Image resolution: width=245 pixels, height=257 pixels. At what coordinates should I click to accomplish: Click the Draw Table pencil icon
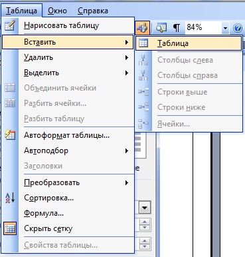10,25
